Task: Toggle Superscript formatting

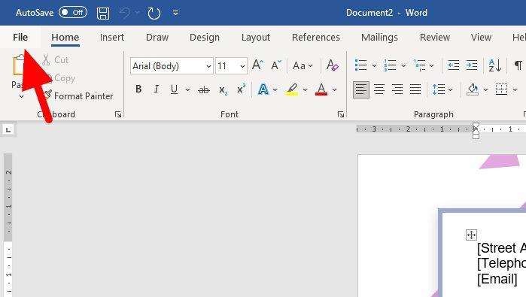Action: 241,89
